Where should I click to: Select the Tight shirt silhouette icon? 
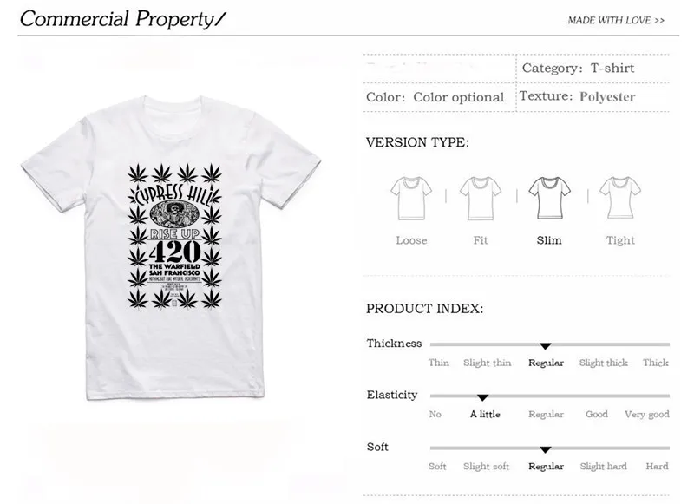click(x=620, y=198)
